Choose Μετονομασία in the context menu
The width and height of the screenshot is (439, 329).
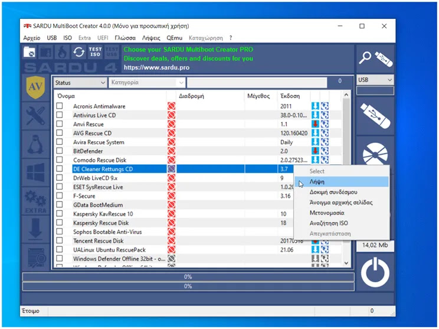click(342, 213)
